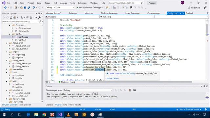210x118 pixels.
Task: Click the Open File folder icon
Action: 21,8
